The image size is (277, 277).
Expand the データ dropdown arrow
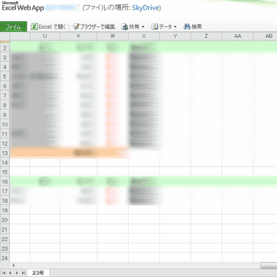[175, 27]
